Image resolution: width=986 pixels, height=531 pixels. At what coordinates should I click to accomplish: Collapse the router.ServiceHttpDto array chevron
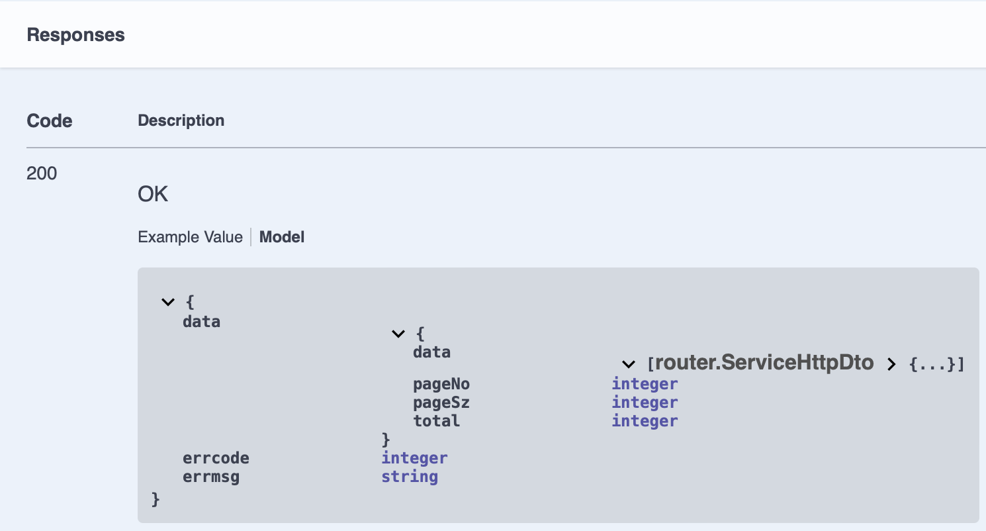coord(628,364)
